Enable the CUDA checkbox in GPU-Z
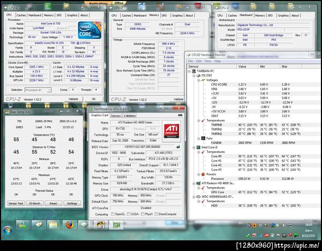 [128, 214]
